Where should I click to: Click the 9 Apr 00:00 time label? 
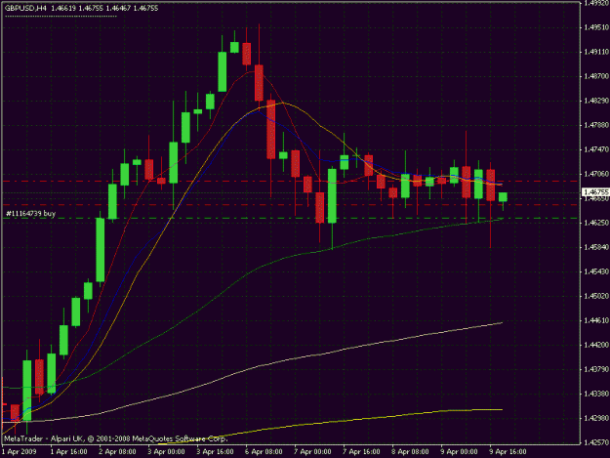point(459,452)
